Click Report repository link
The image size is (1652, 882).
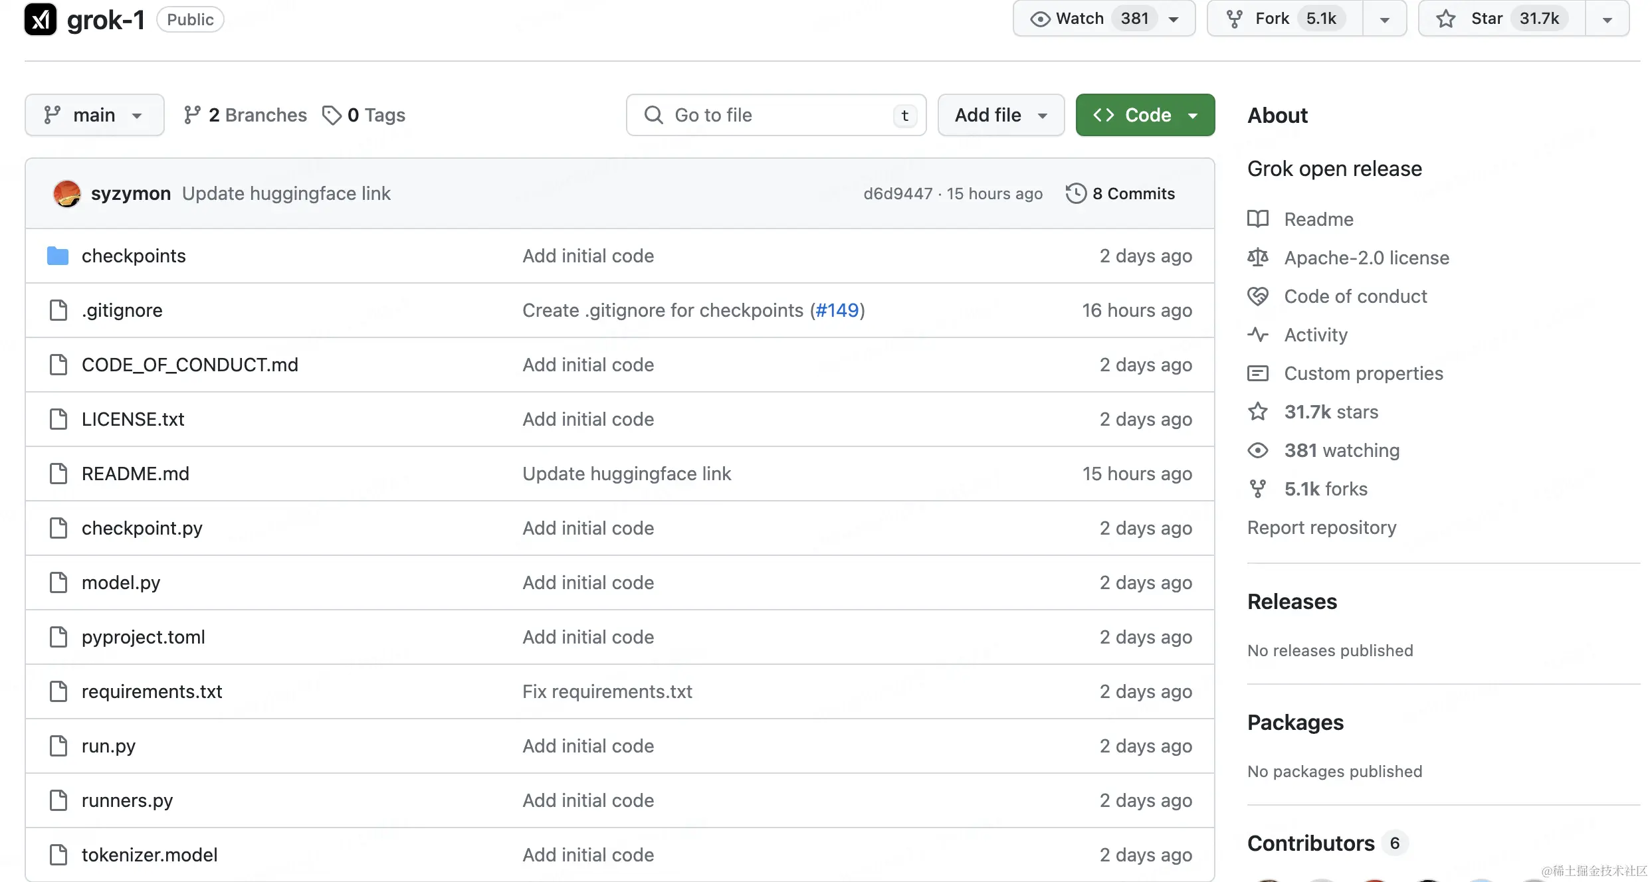[1321, 527]
